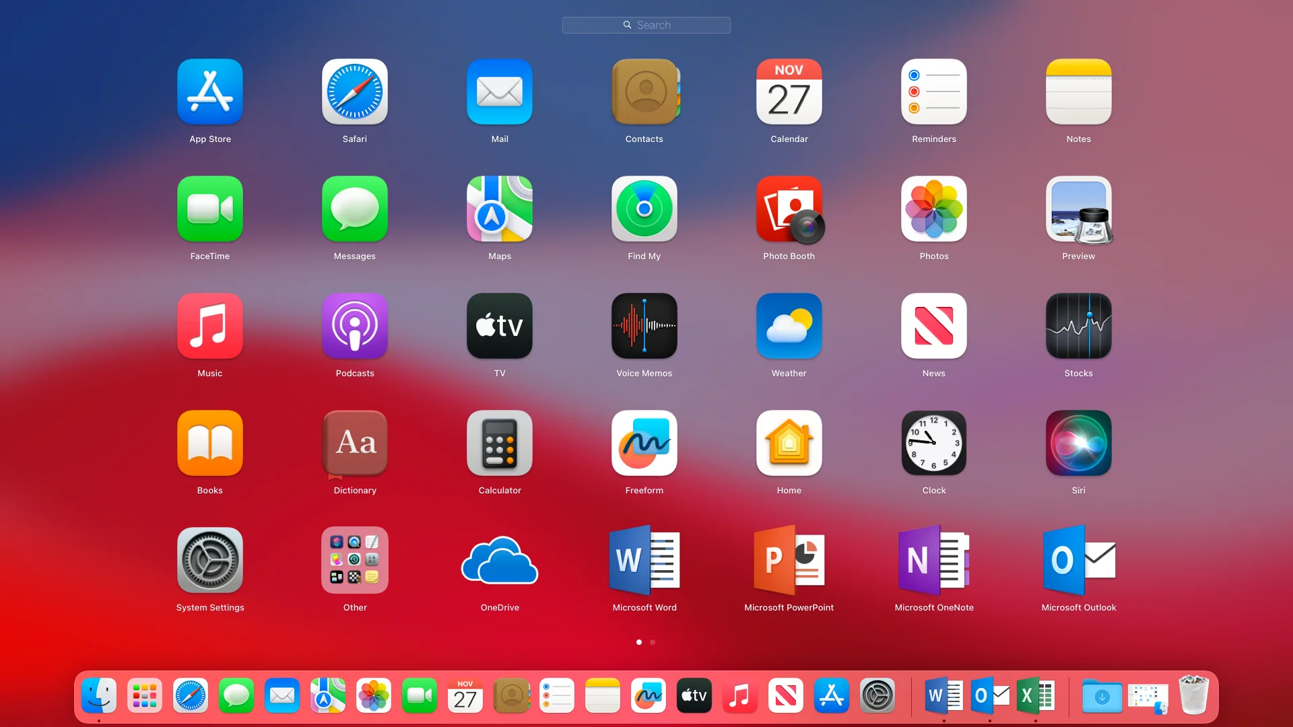Open the Podcasts app
Viewport: 1293px width, 727px height.
tap(355, 326)
